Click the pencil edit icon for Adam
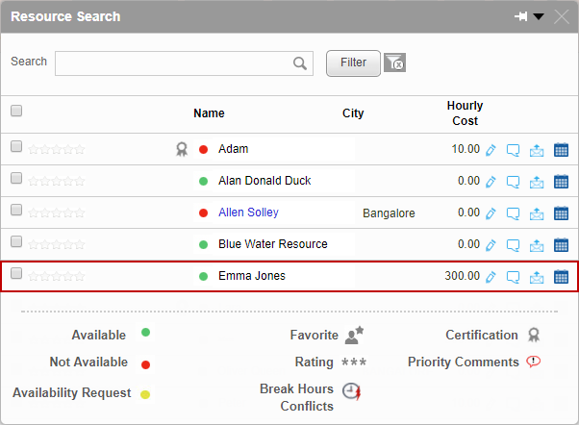This screenshot has height=425, width=579. (x=491, y=150)
